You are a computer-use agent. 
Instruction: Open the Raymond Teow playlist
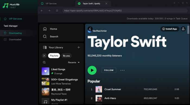(x=61, y=91)
